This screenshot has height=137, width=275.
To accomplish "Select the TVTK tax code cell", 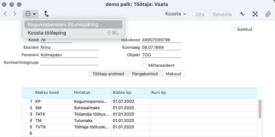I will [53, 127].
